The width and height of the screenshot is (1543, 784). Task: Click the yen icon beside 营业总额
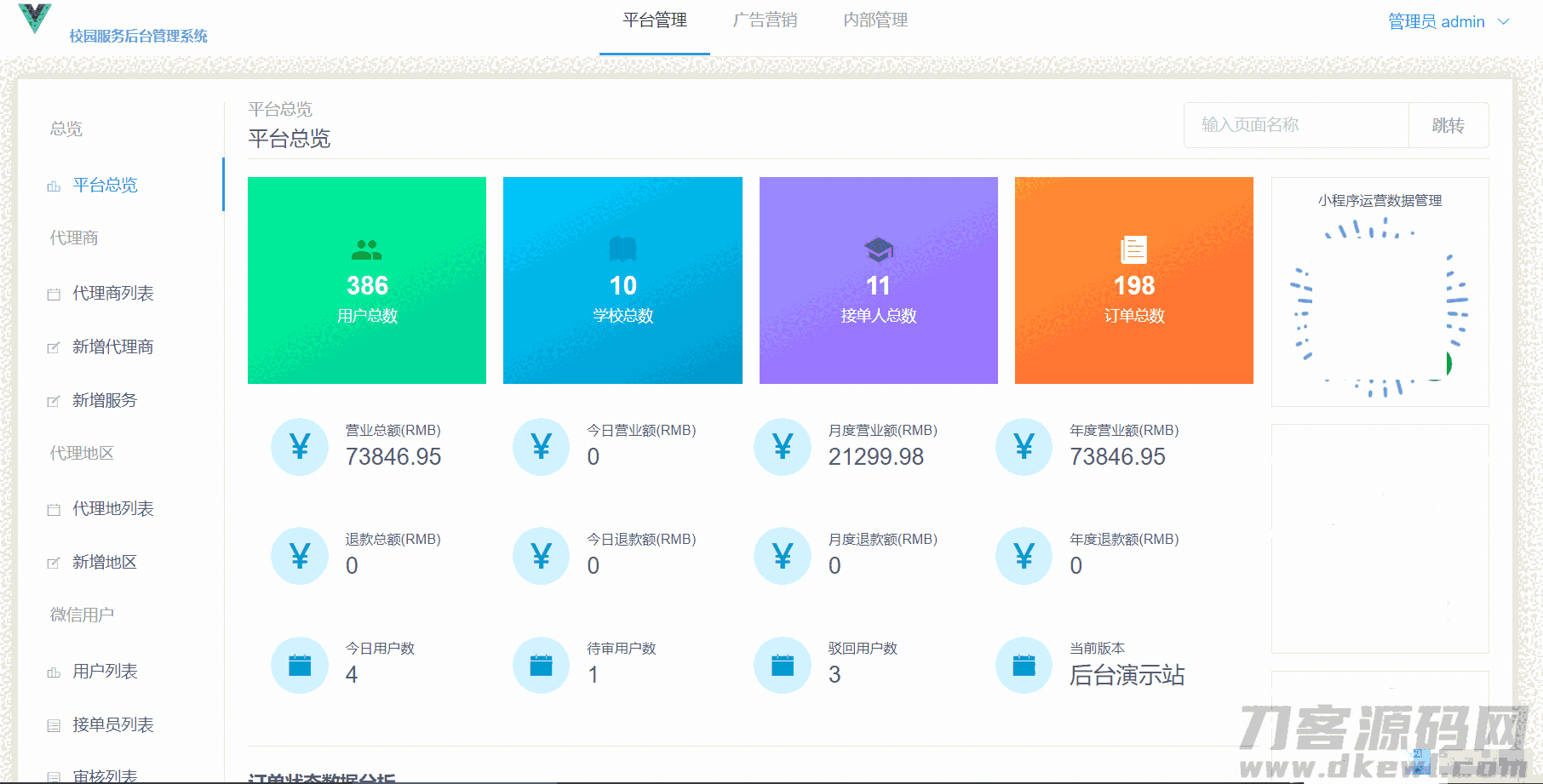[300, 446]
